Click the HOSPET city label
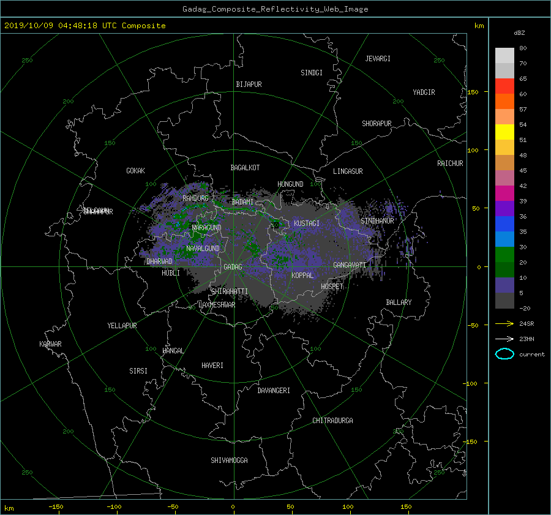This screenshot has width=551, height=515. (x=332, y=287)
